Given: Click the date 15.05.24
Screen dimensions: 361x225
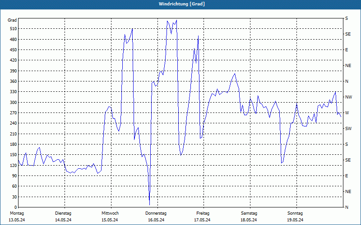Looking at the screenshot, I should click(x=110, y=220).
